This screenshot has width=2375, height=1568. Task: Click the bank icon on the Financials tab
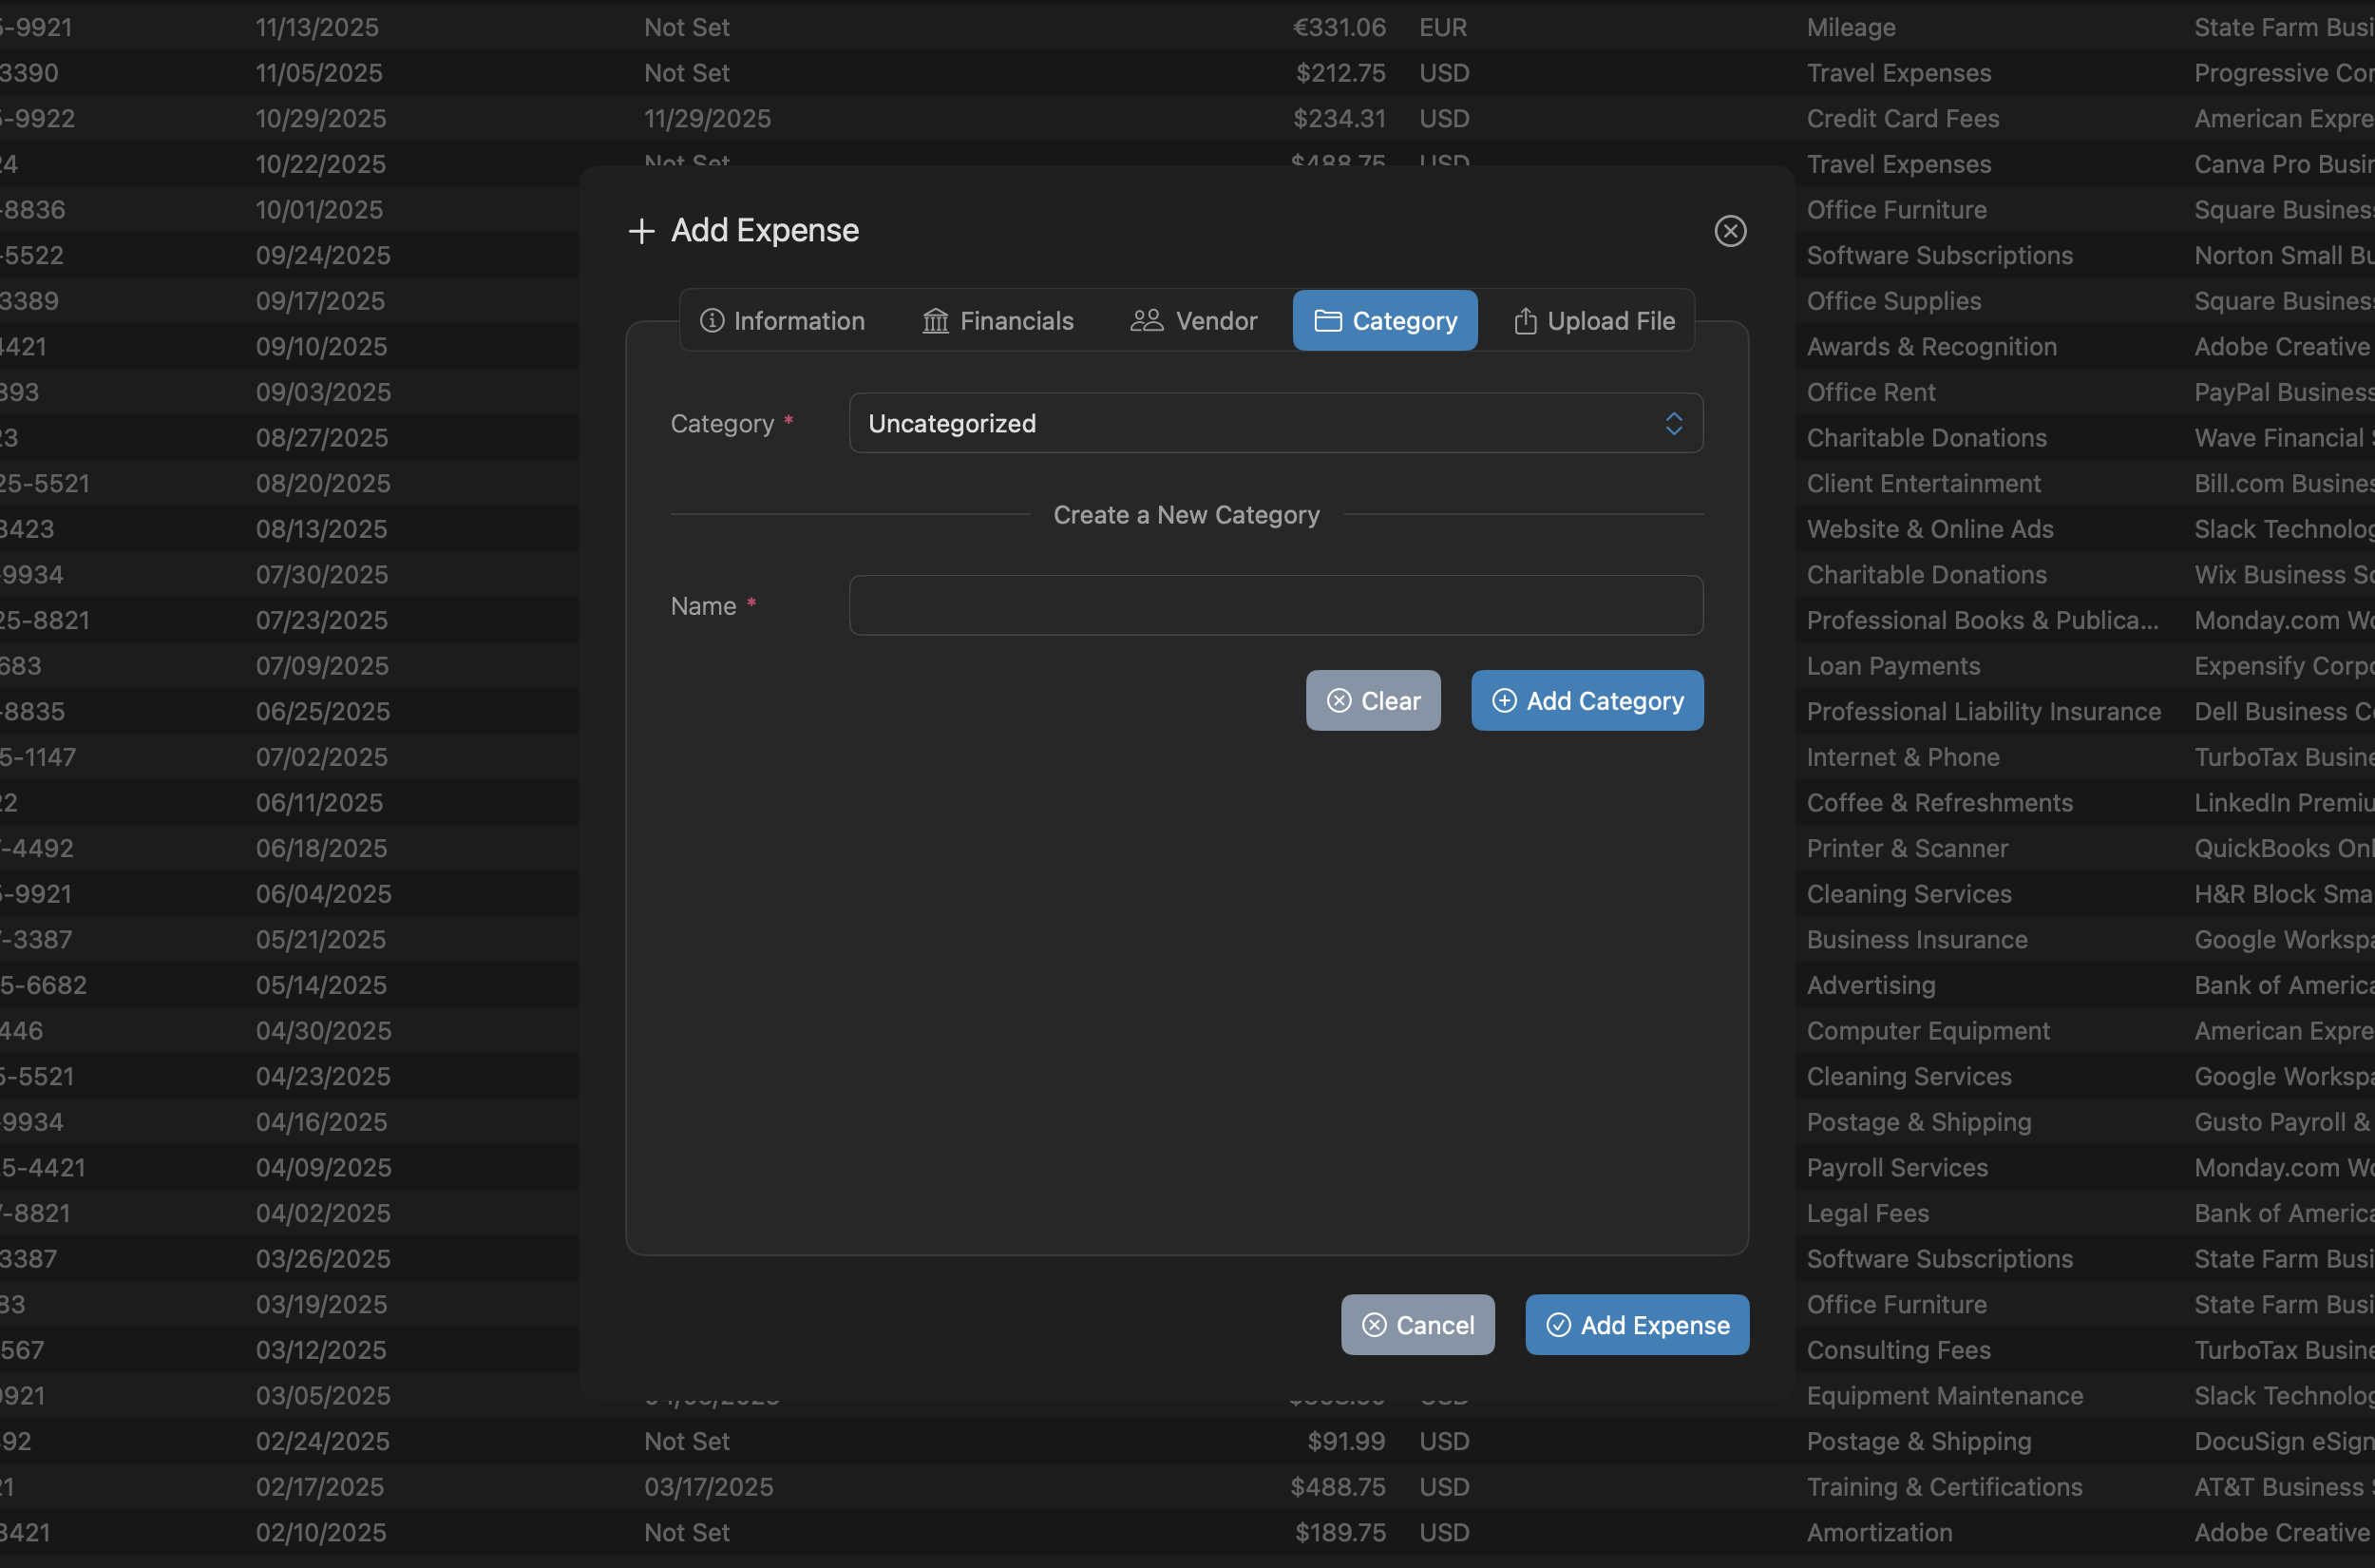pyautogui.click(x=936, y=320)
